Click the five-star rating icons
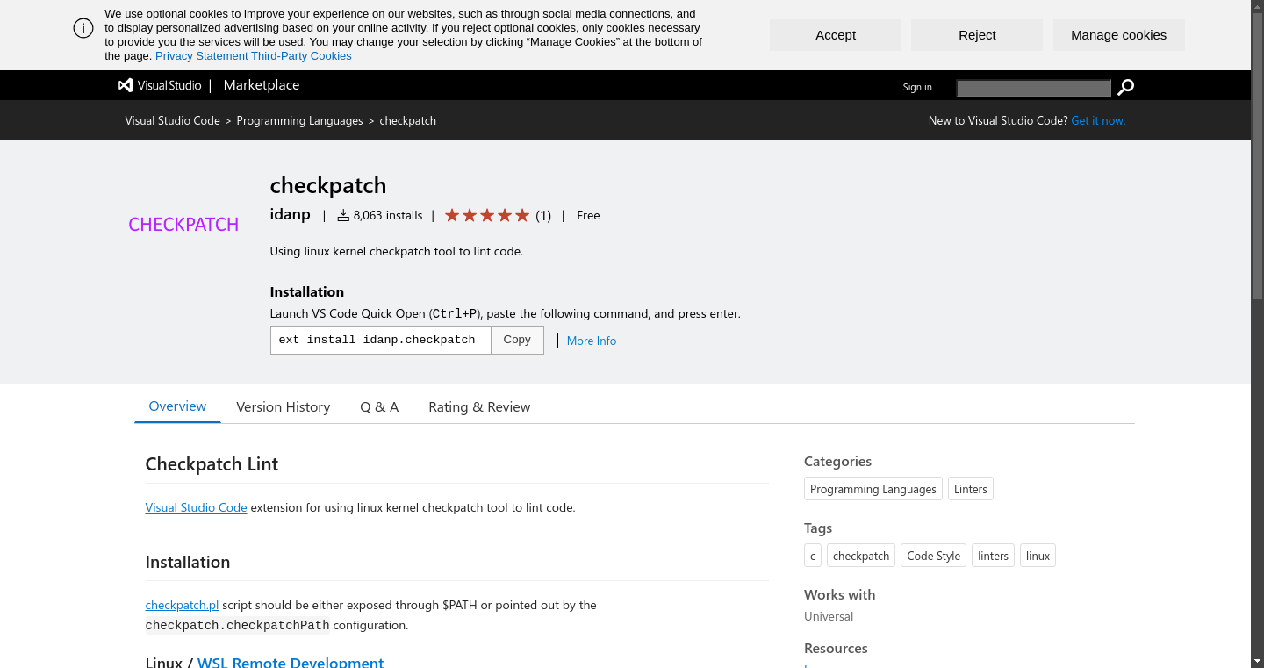The width and height of the screenshot is (1264, 668). pyautogui.click(x=487, y=215)
